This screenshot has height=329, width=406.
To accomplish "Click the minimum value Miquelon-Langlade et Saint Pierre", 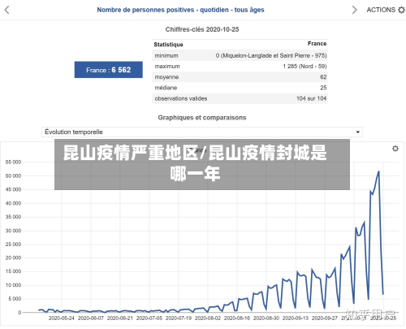I will click(x=271, y=55).
